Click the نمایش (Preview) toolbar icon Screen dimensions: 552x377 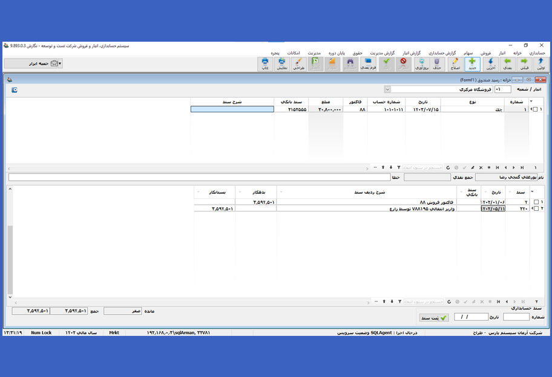coord(282,64)
